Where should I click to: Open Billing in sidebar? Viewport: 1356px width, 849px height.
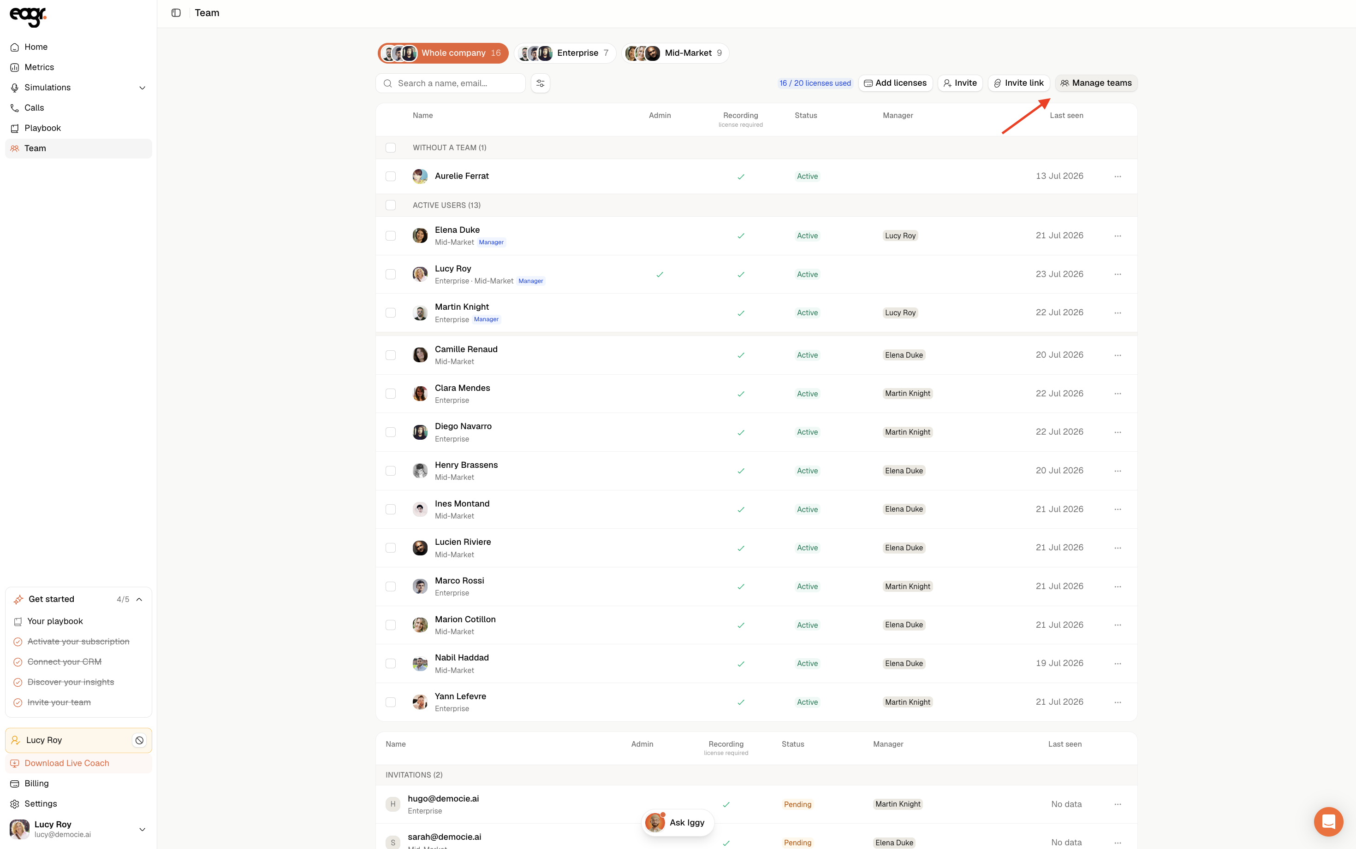click(79, 783)
